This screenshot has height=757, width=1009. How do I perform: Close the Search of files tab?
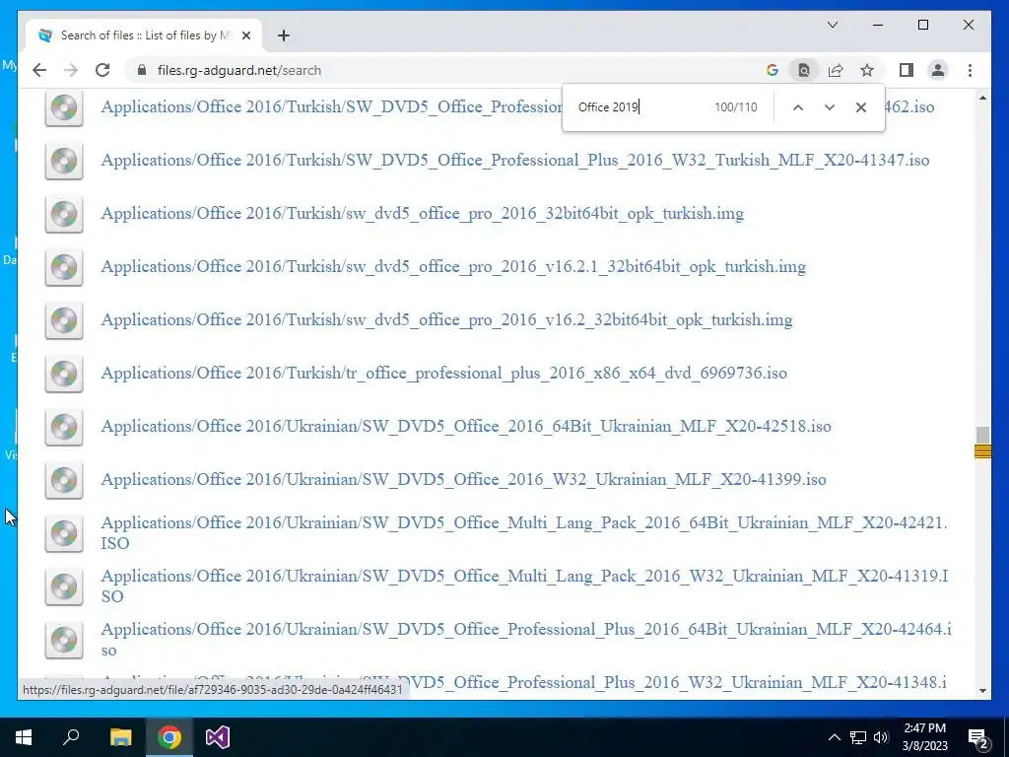tap(245, 35)
